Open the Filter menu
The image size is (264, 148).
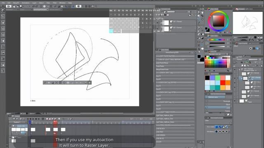(x=54, y=3)
